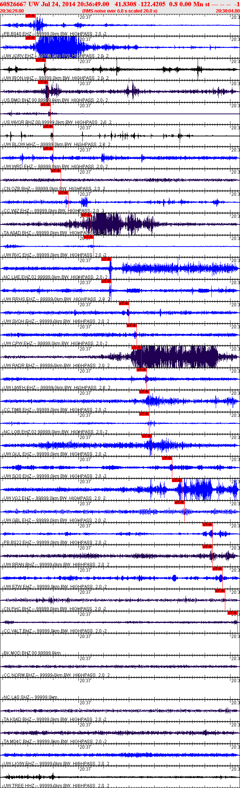Select the pick flag on the UW RADR trace
Image resolution: width=240 pixels, height=788 pixels.
(x=137, y=348)
